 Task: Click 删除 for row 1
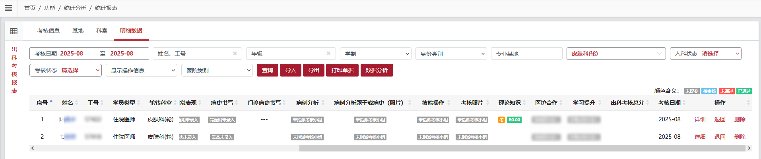click(740, 119)
